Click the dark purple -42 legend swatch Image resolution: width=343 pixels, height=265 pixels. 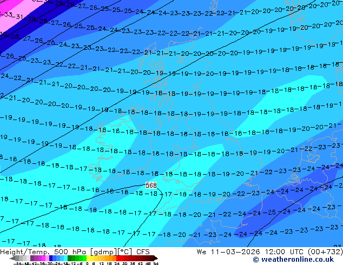[32, 258]
